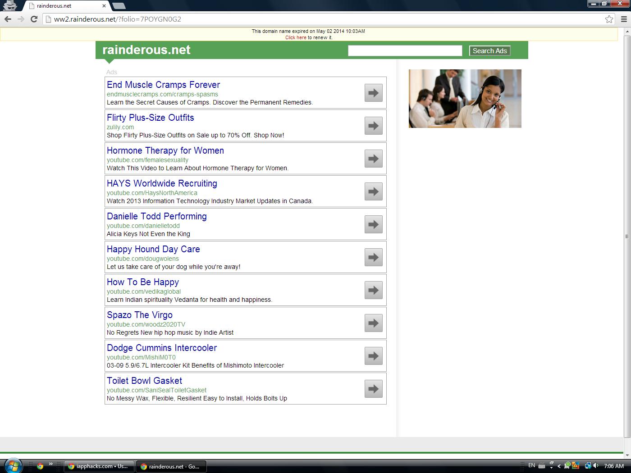
Task: Click the browser forward arrow
Action: (x=21, y=19)
